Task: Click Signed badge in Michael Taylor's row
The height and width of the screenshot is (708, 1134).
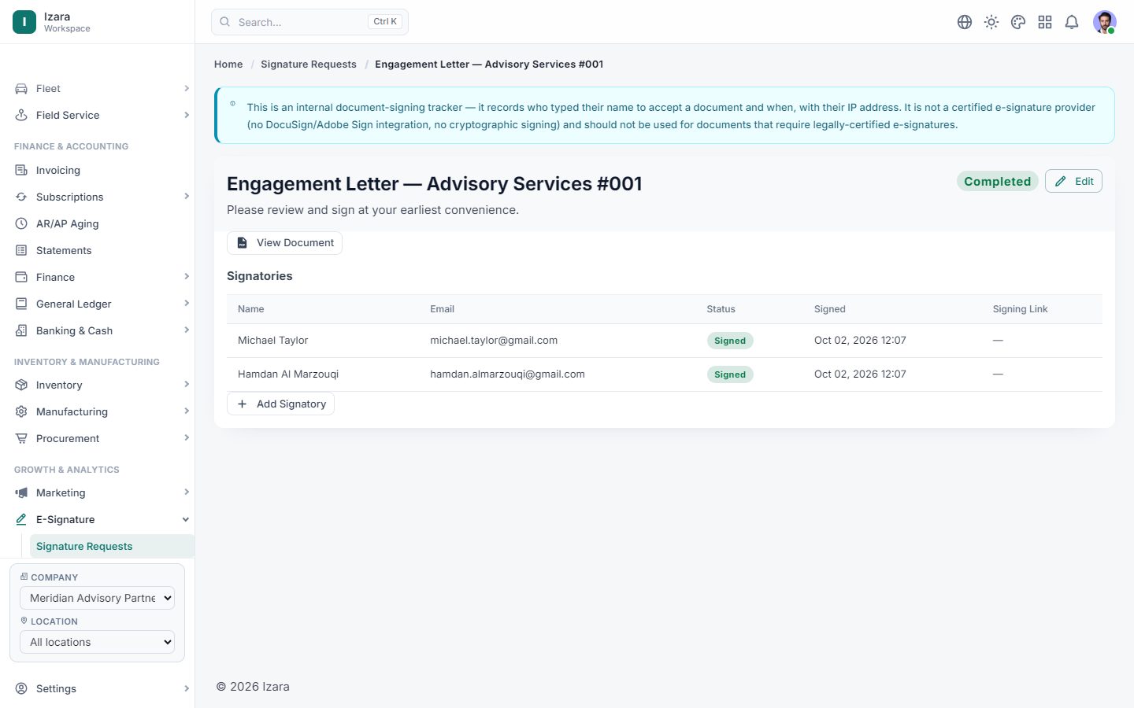Action: (x=730, y=341)
